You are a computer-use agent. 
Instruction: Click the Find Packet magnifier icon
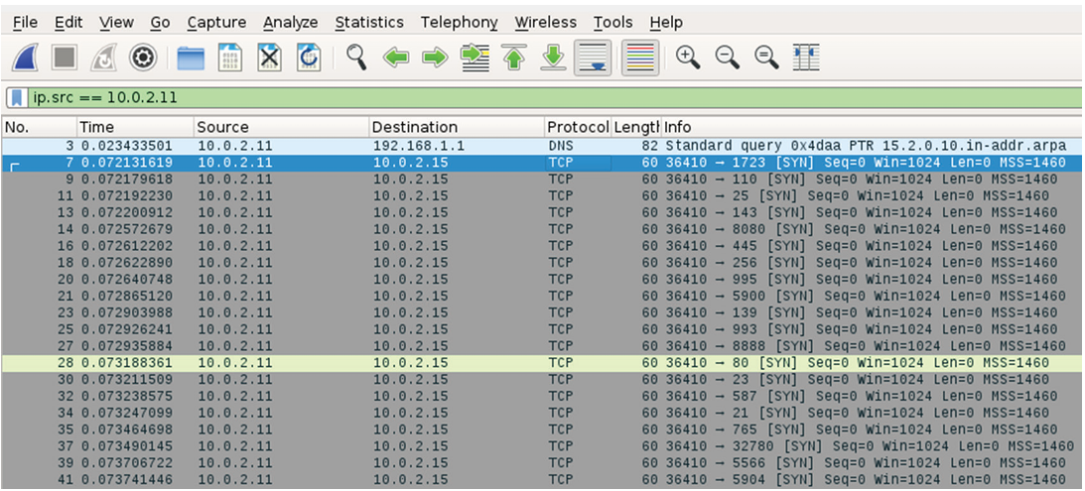(x=356, y=58)
